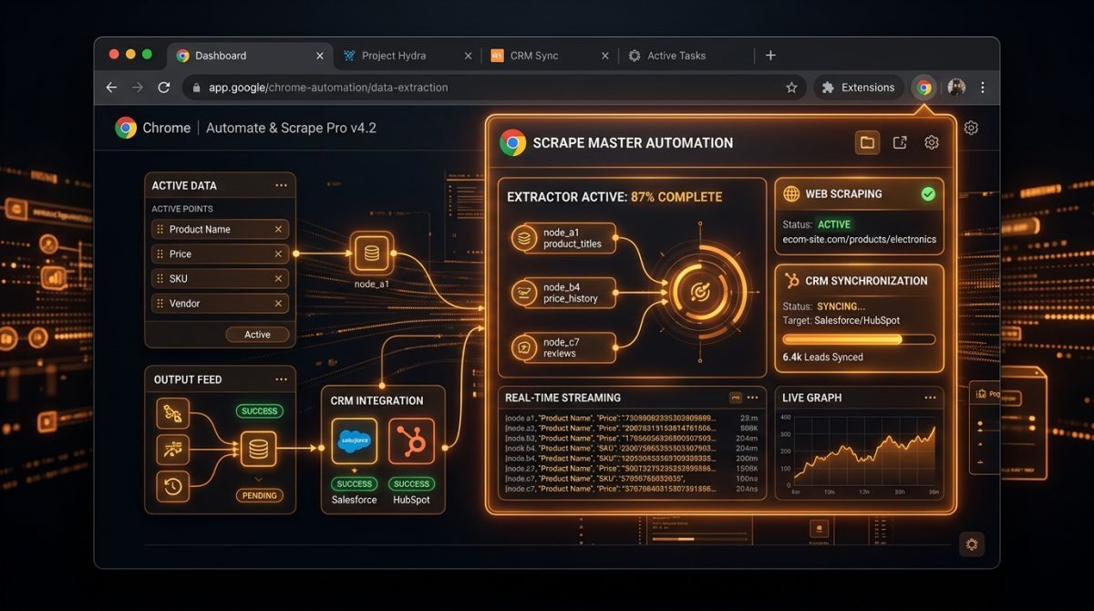Click the history clock icon in Output Feed
This screenshot has width=1094, height=611.
coord(173,487)
